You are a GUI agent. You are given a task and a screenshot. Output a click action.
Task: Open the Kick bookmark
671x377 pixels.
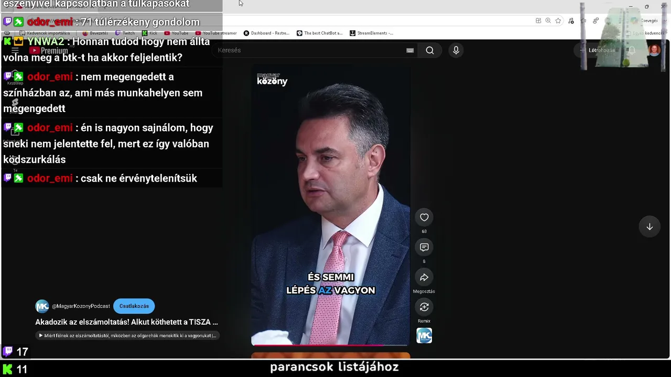[x=150, y=33]
